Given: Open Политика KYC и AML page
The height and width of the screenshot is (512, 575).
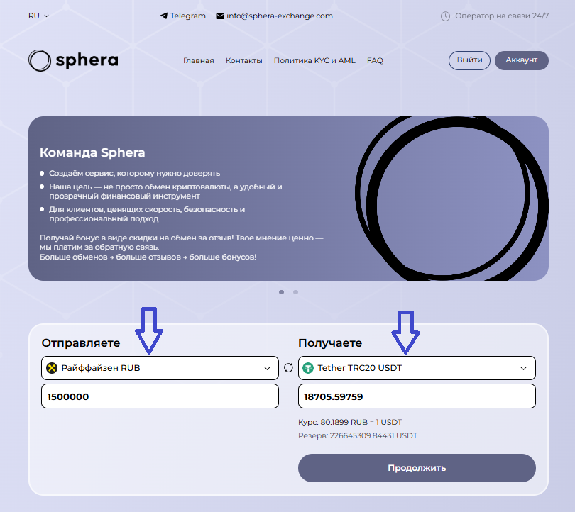Looking at the screenshot, I should click(314, 61).
